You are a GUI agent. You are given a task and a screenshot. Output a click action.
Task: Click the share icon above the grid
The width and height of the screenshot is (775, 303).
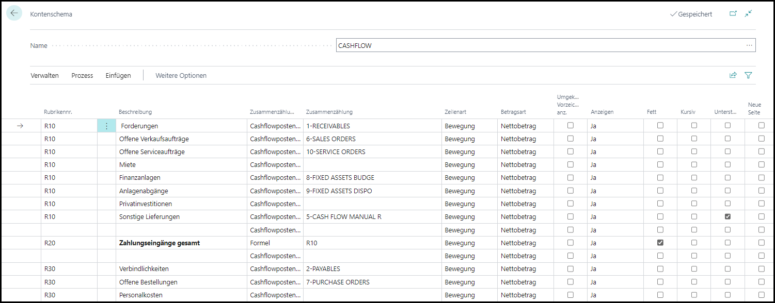tap(733, 75)
